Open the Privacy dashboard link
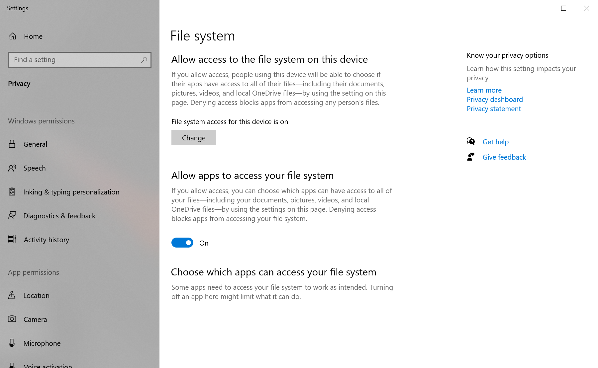Image resolution: width=598 pixels, height=368 pixels. (x=495, y=99)
